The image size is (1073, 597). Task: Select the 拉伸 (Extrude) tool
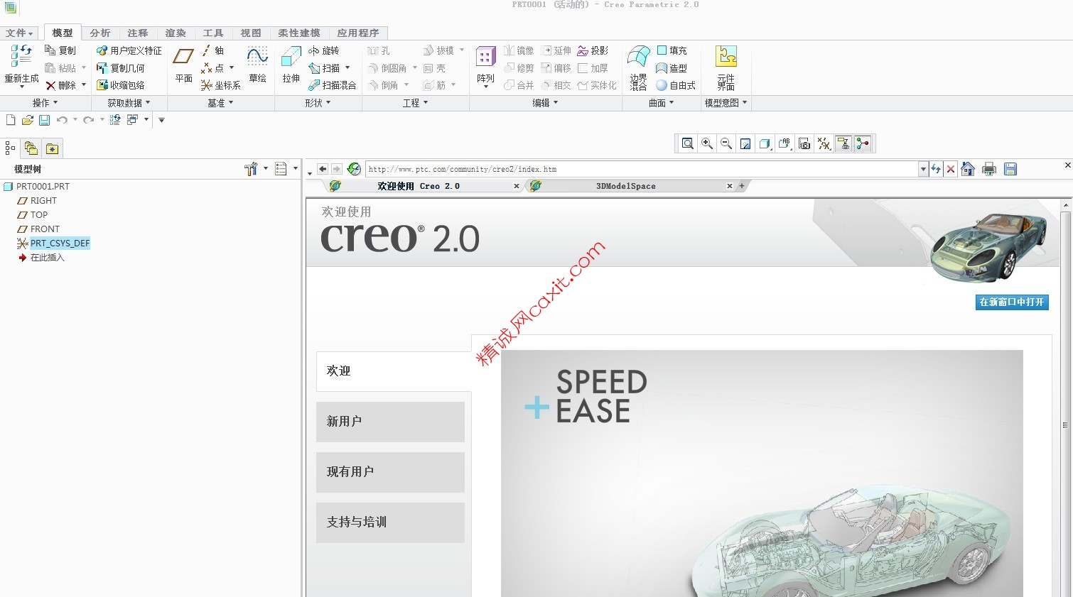[291, 65]
